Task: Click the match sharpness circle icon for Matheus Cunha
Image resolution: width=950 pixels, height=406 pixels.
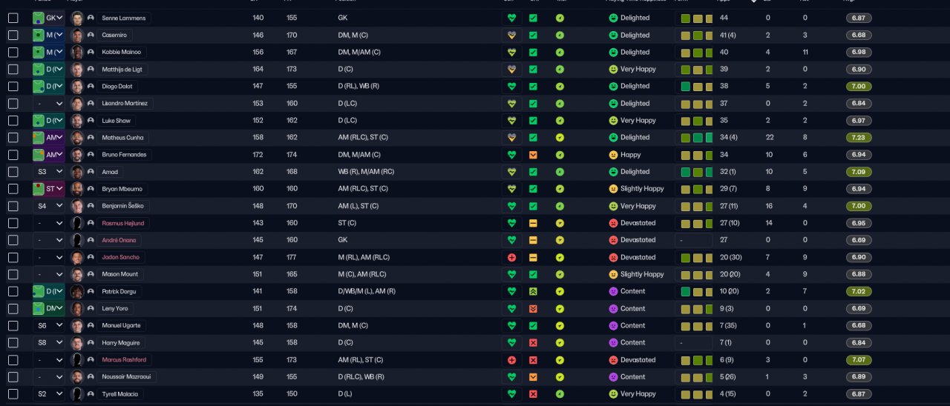Action: (x=560, y=138)
